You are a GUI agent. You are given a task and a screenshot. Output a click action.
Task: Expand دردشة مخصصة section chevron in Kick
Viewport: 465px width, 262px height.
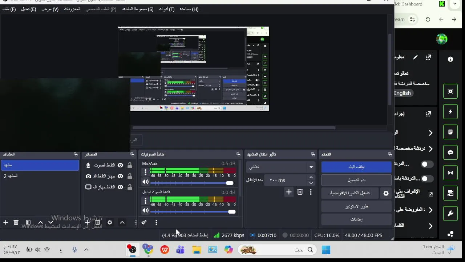(x=431, y=149)
